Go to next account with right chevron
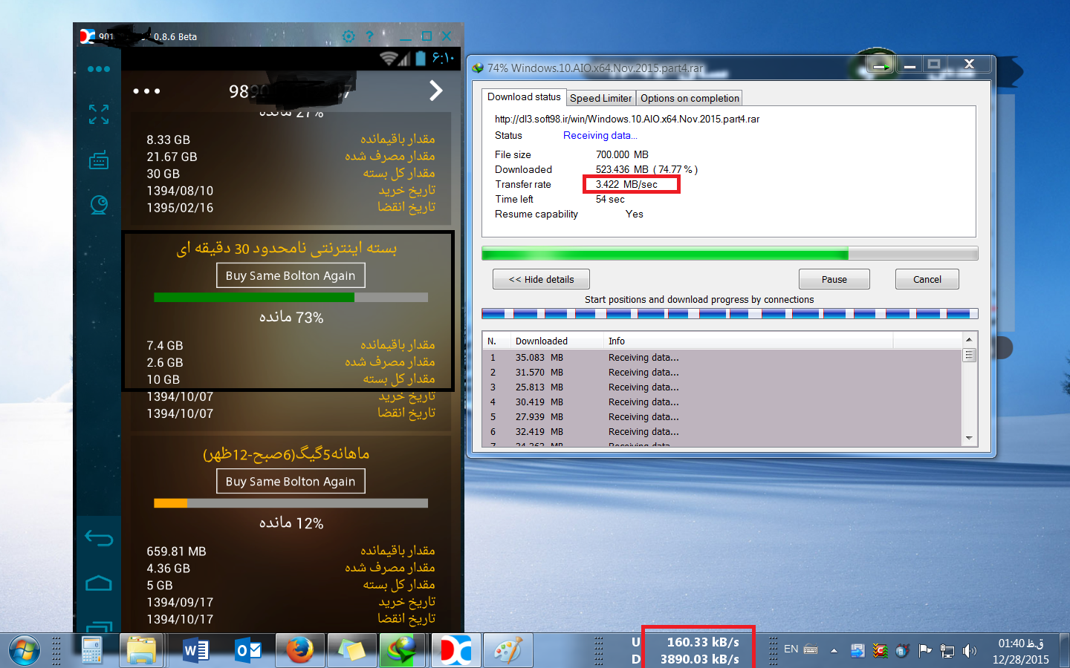Viewport: 1070px width, 668px height. coord(436,91)
